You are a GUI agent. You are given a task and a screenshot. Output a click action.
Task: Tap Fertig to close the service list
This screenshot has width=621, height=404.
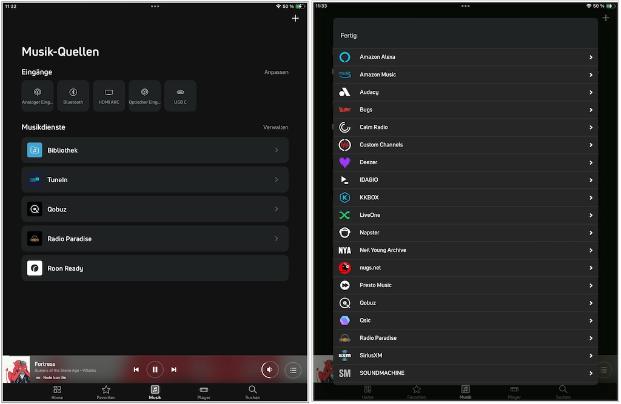349,36
